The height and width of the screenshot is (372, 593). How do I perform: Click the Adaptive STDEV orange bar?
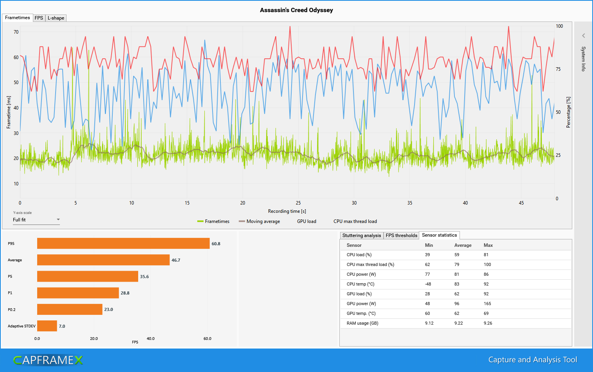pyautogui.click(x=47, y=326)
